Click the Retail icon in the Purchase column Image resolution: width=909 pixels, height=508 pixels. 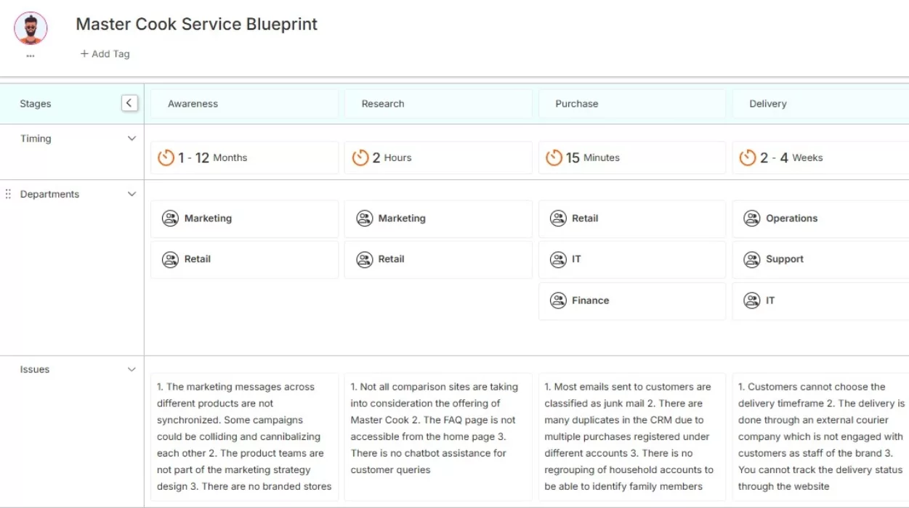(558, 218)
